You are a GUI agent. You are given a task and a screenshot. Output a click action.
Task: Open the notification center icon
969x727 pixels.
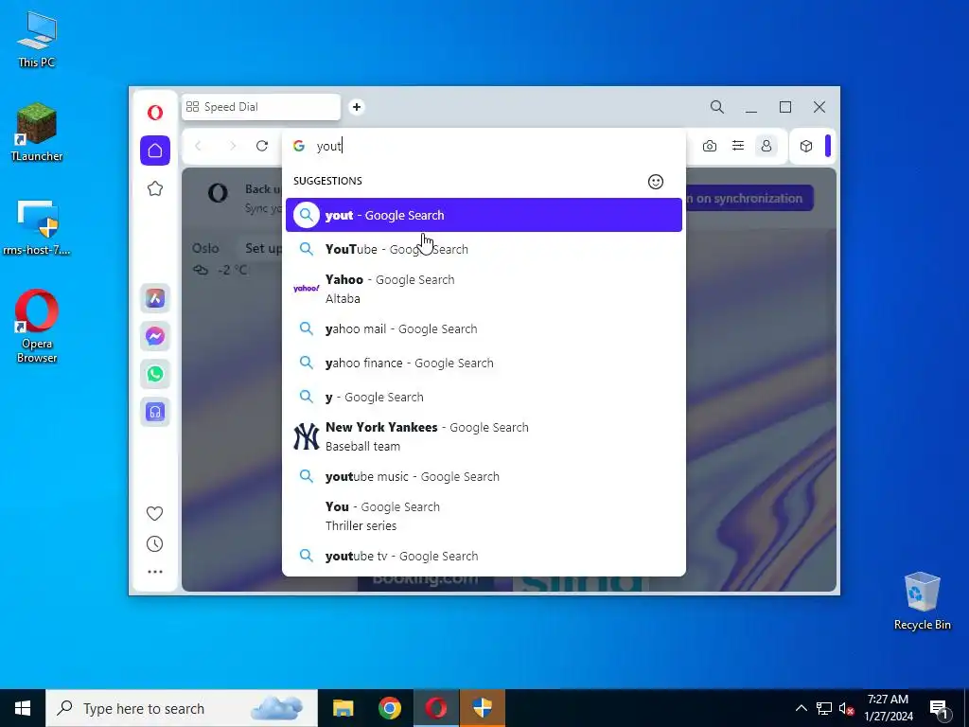pos(939,708)
